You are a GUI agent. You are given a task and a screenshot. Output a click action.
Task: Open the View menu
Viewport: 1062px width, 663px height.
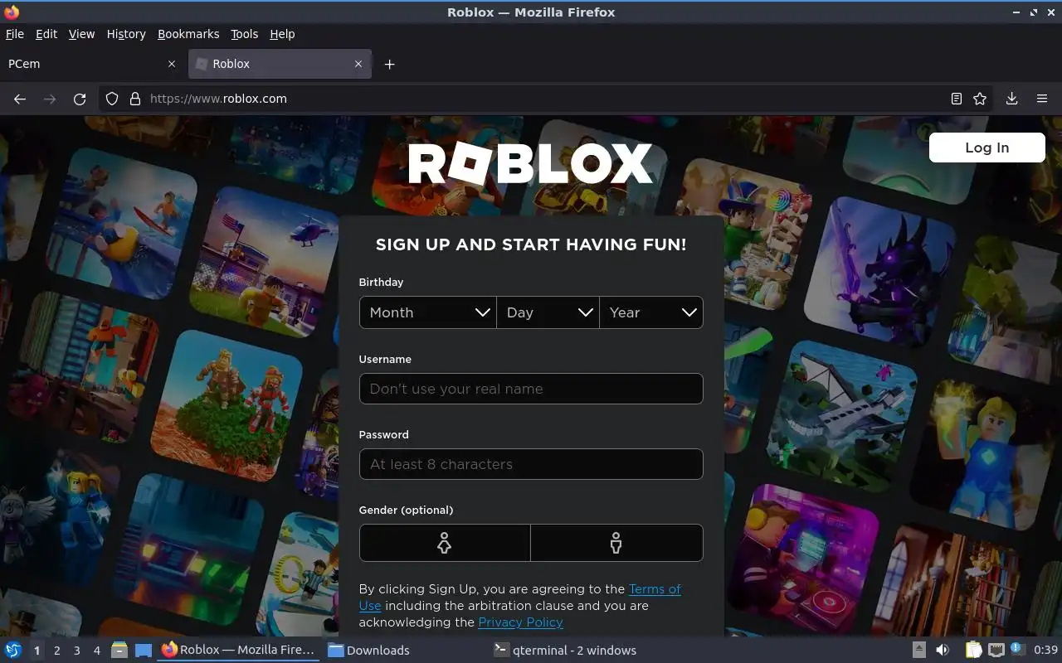[81, 34]
